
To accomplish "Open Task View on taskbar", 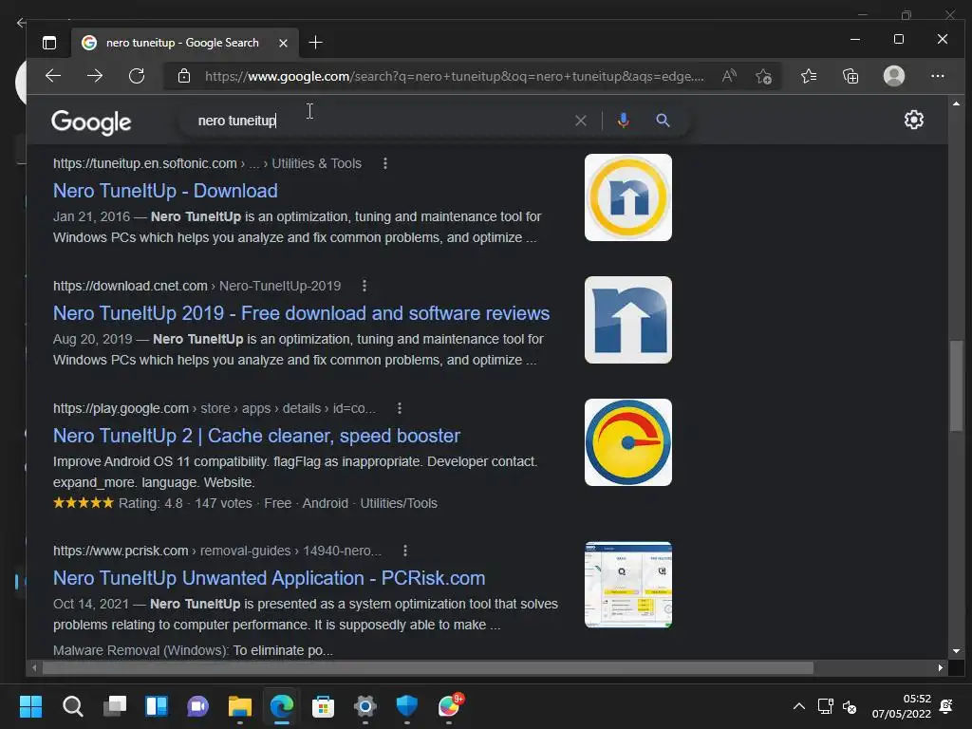I will click(x=115, y=706).
